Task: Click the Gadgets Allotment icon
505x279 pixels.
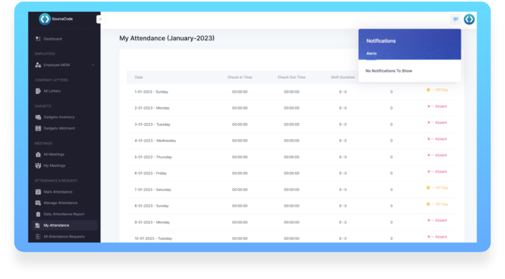Action: pyautogui.click(x=38, y=129)
